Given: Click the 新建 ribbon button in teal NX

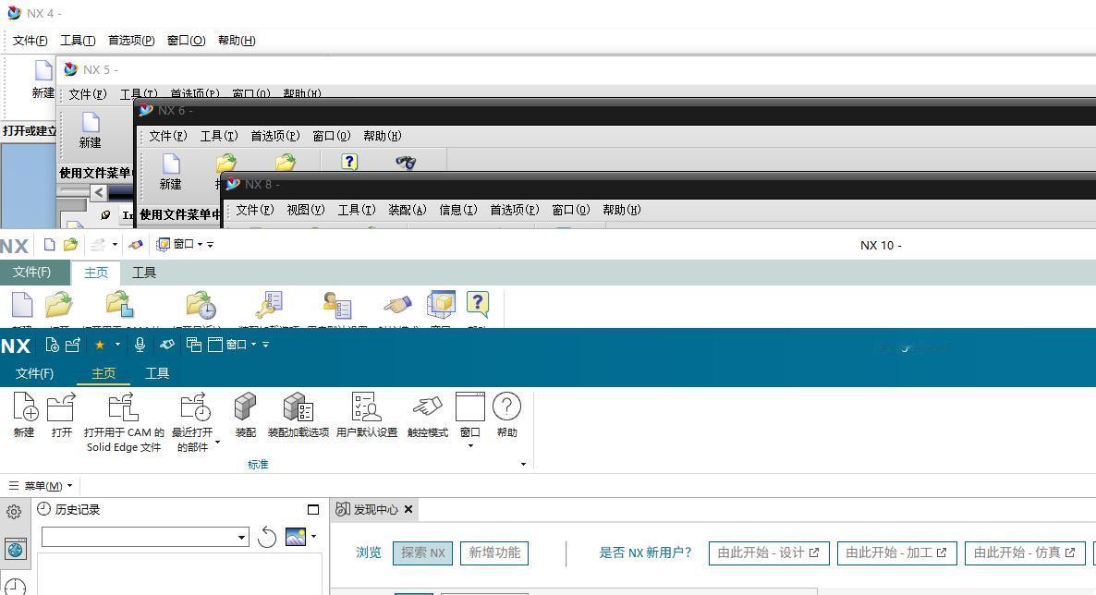Looking at the screenshot, I should tap(24, 416).
